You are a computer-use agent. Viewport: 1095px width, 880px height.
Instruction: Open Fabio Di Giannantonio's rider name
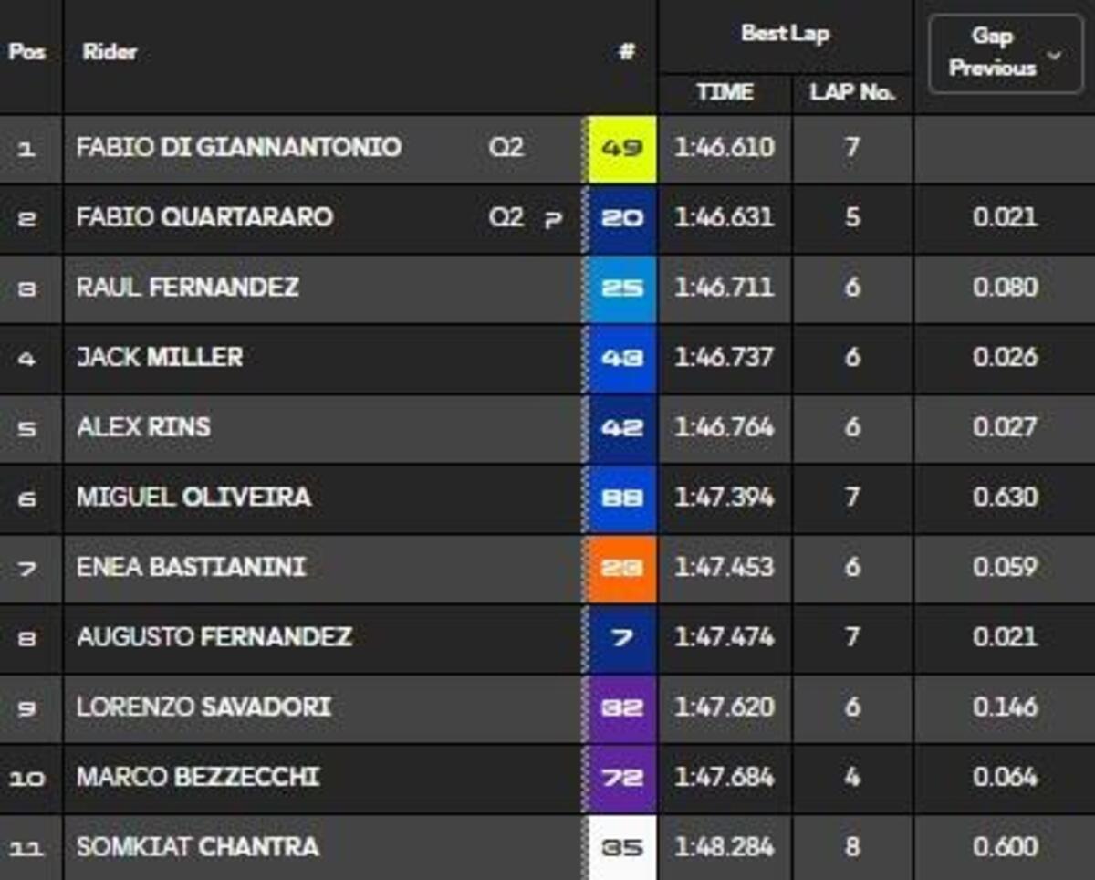point(238,148)
